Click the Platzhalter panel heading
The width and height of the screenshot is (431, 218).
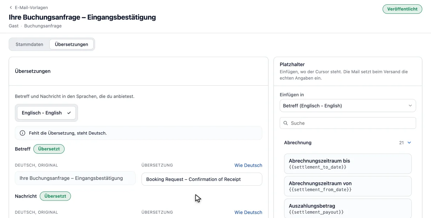292,64
